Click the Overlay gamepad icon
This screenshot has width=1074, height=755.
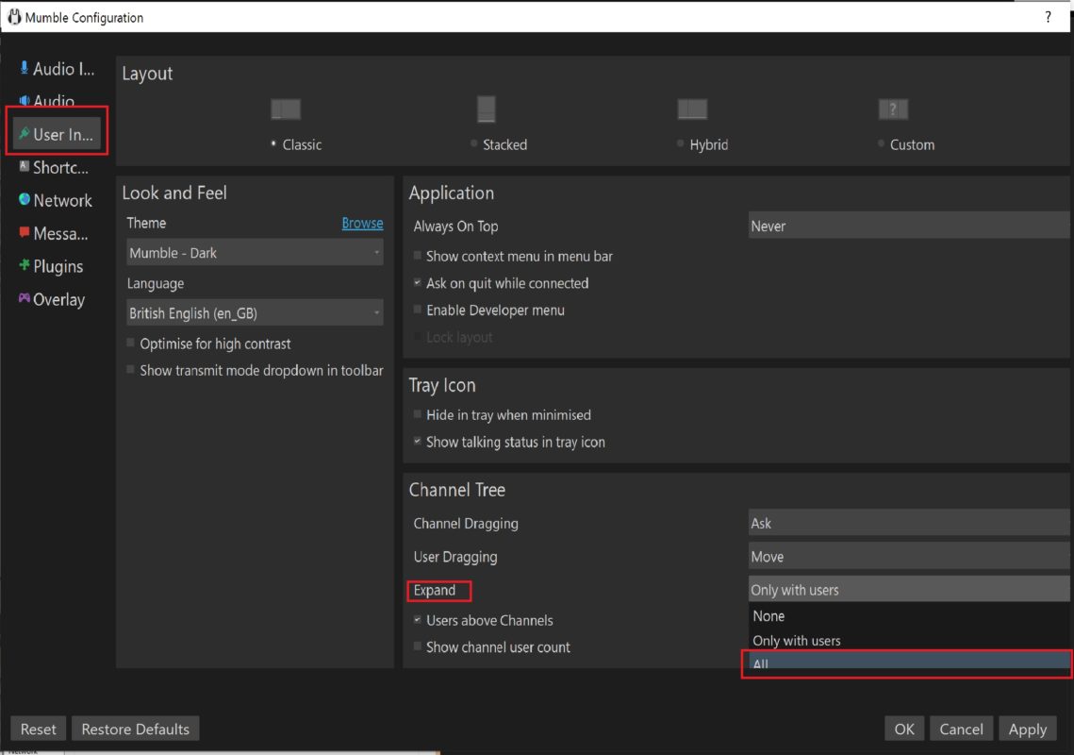tap(24, 297)
